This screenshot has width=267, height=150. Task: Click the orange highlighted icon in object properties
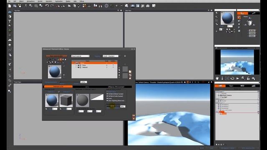239,17
